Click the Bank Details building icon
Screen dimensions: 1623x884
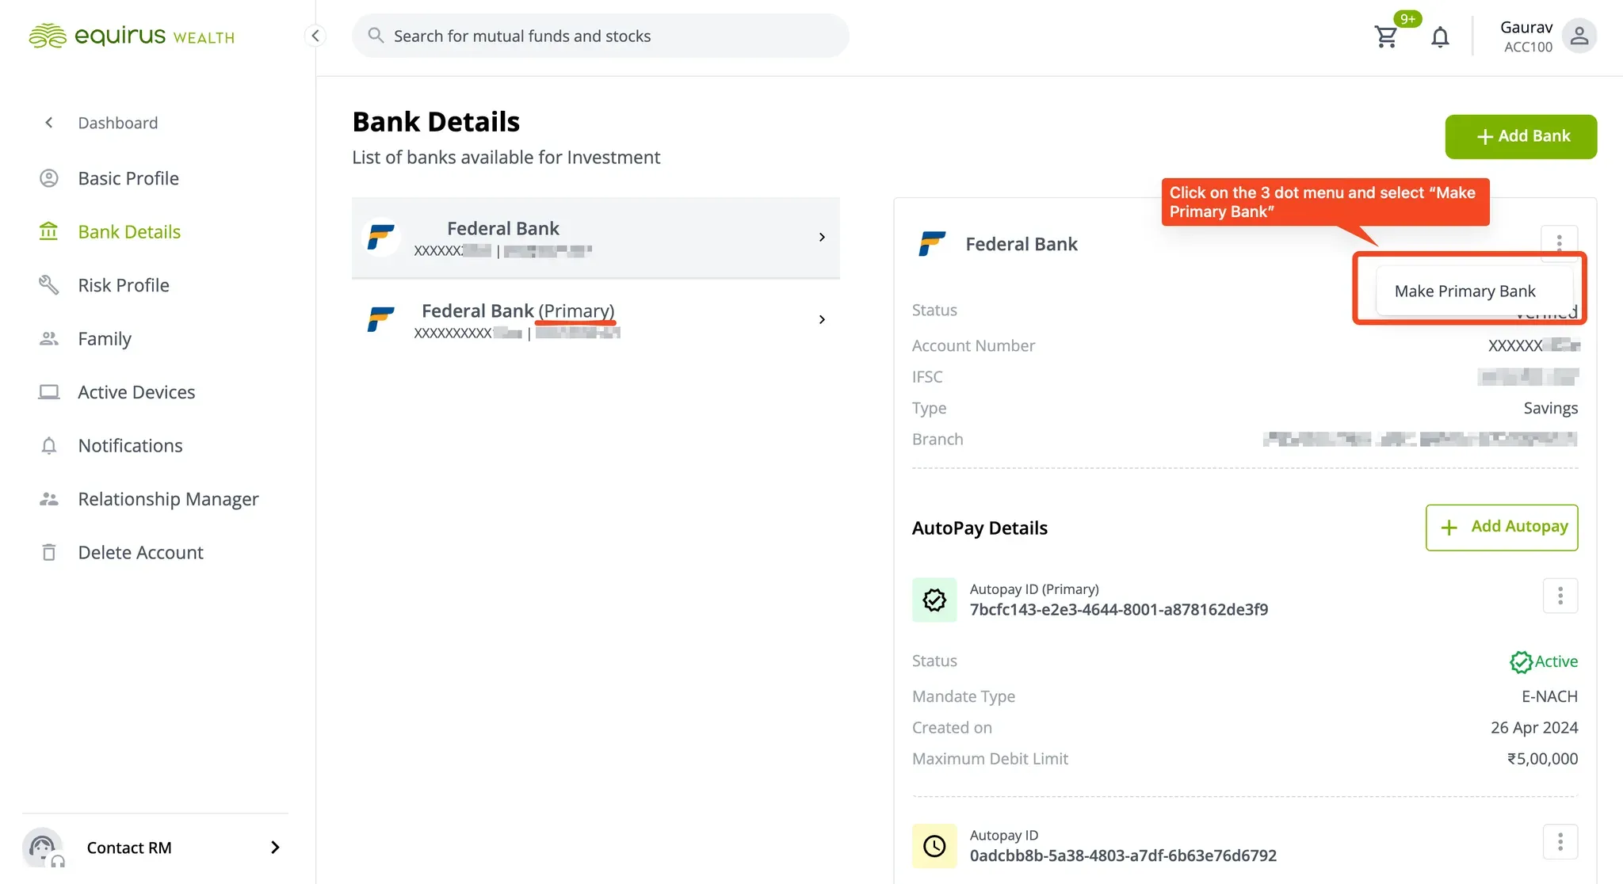coord(49,231)
